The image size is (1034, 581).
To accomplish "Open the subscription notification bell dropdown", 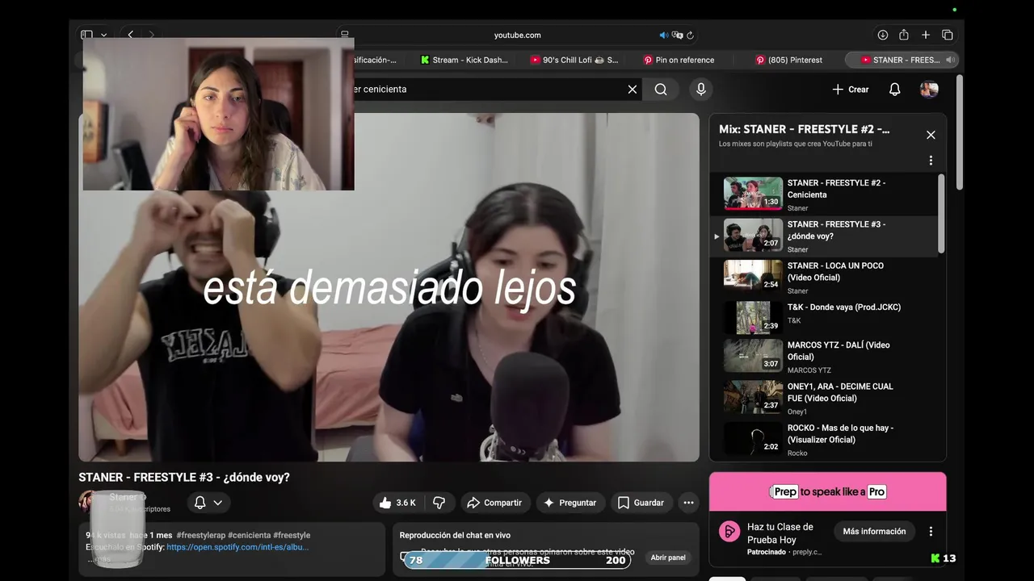I will (208, 503).
